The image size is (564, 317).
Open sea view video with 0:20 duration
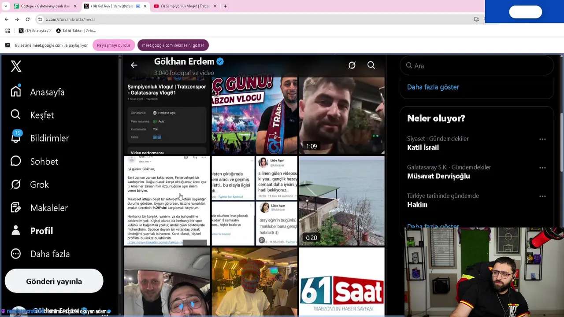tap(341, 201)
